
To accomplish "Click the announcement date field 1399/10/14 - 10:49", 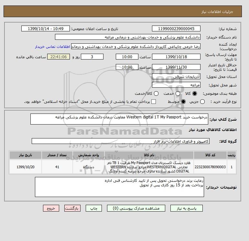I will point(46,28).
